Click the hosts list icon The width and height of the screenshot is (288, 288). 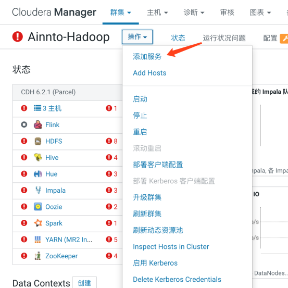pos(37,108)
